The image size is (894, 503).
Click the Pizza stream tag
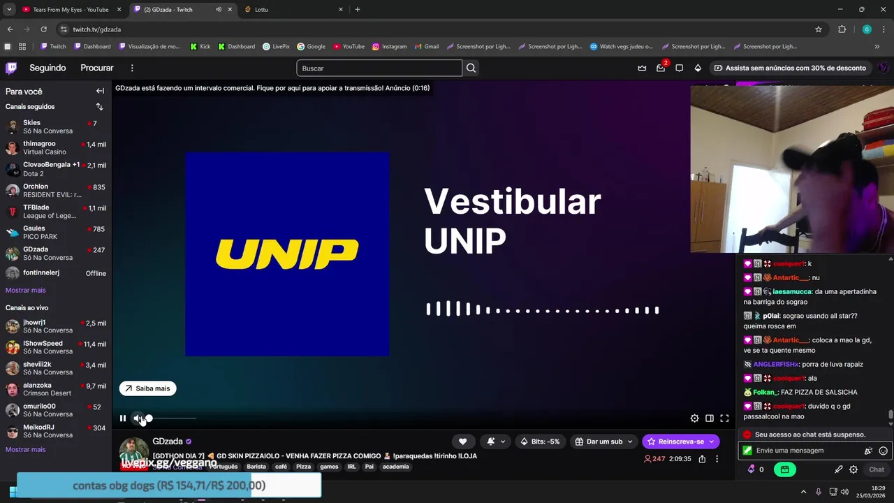tap(303, 467)
